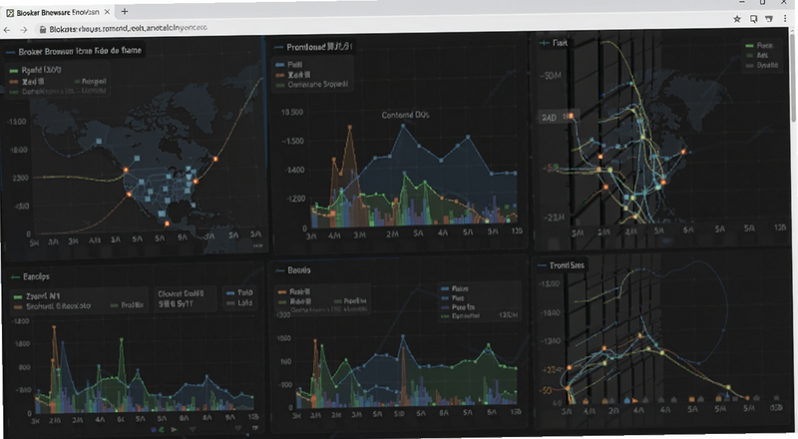Toggle purple Pene fm legend entry
The image size is (798, 439).
click(x=459, y=307)
